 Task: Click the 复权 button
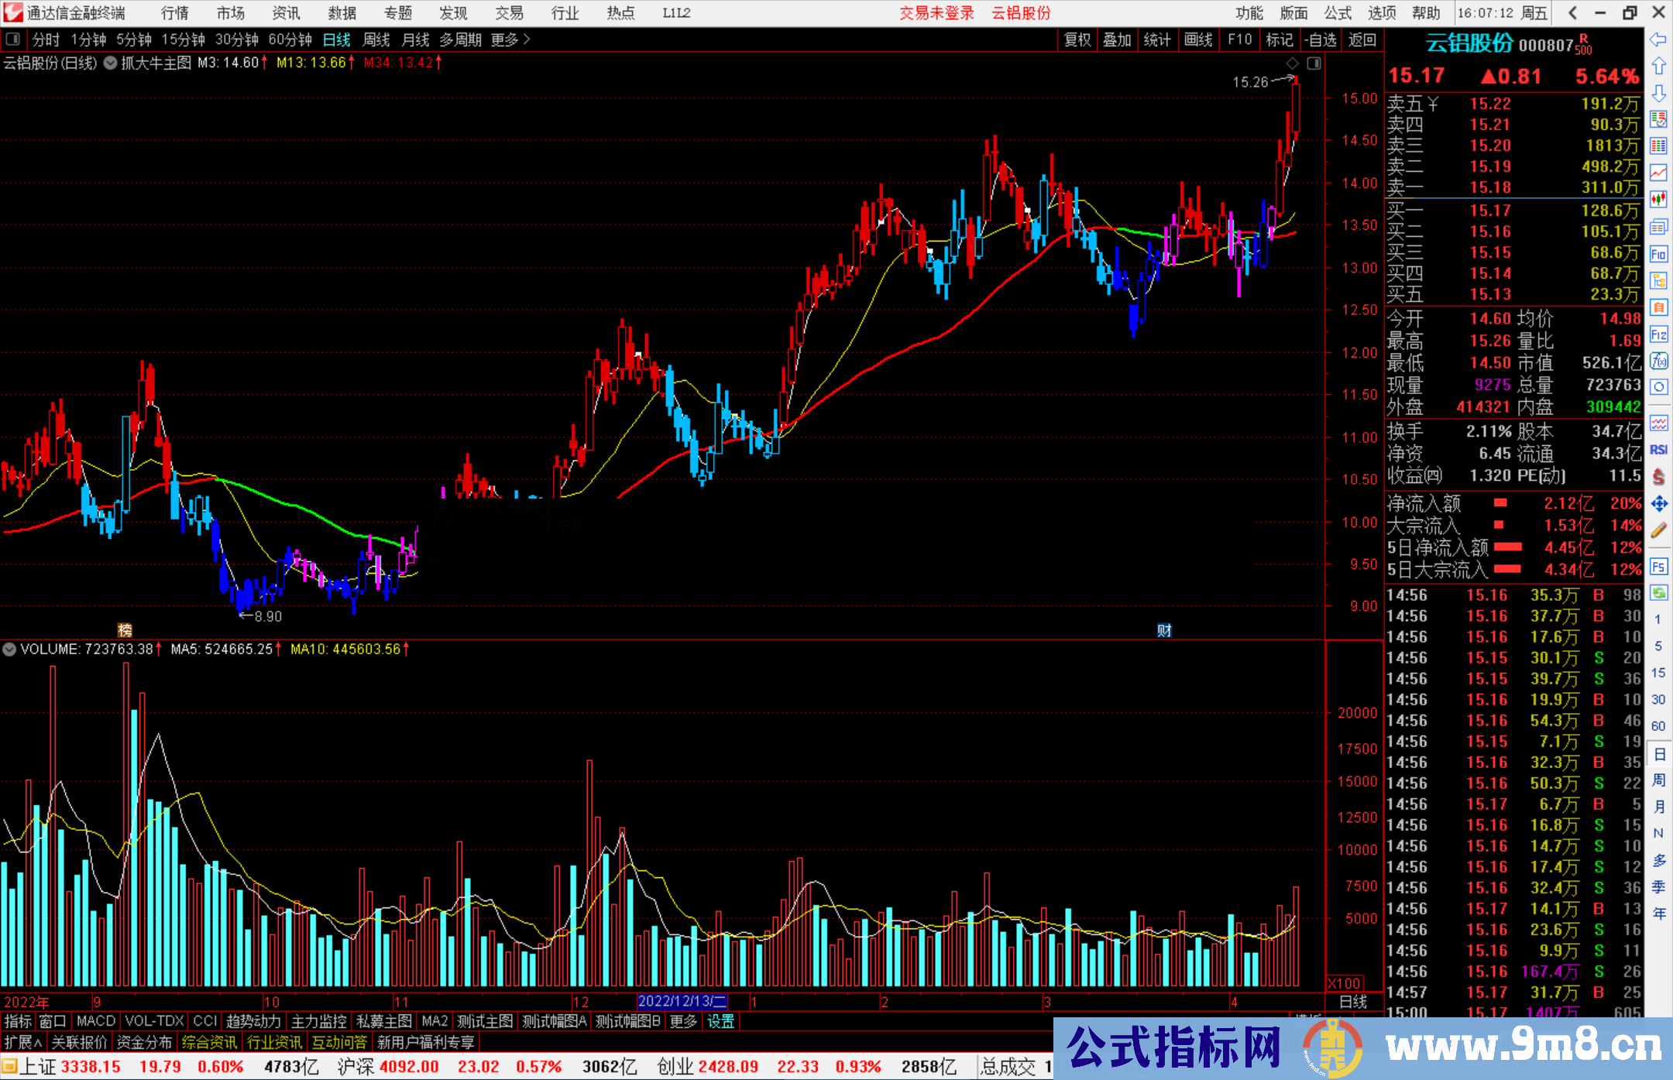1077,39
